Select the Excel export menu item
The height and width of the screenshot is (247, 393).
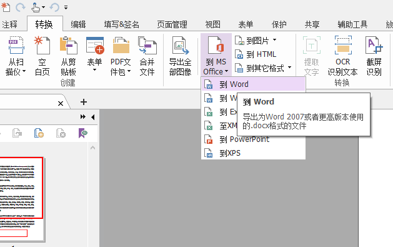219,112
